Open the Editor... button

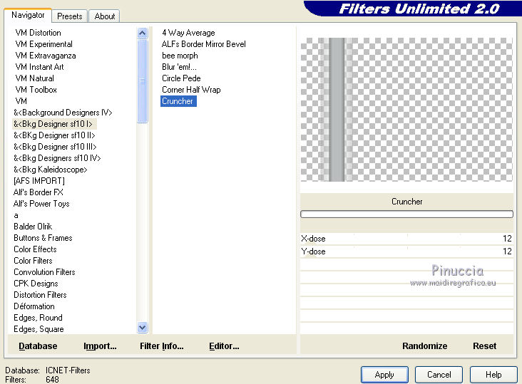[x=224, y=346]
